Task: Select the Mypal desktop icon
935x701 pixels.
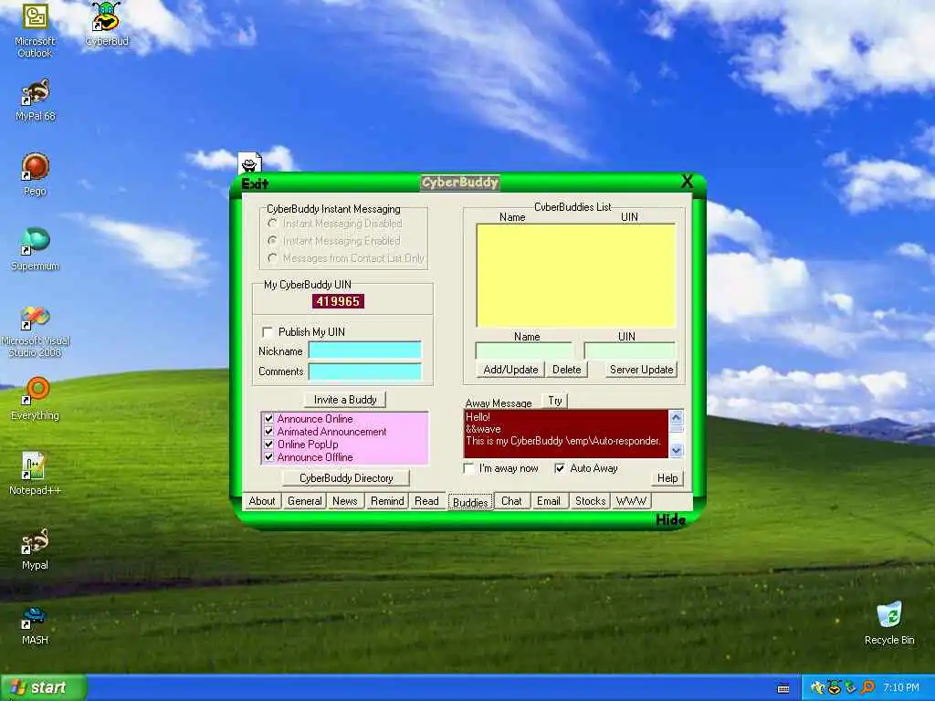Action: [35, 549]
